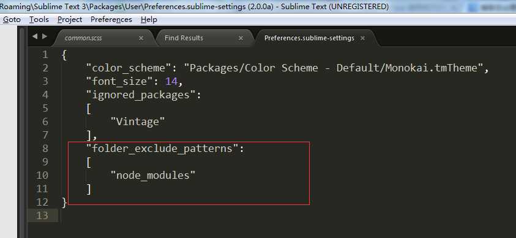
Task: Open the Project menu
Action: (x=70, y=20)
